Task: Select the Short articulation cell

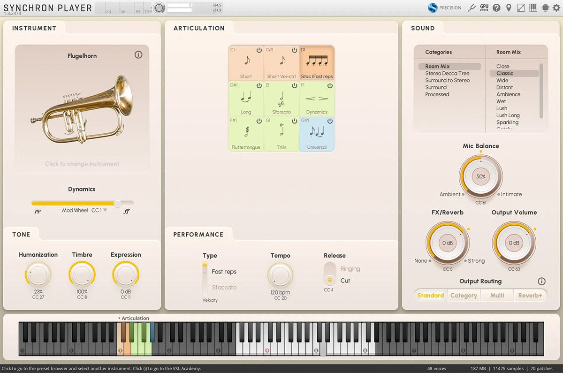Action: point(246,63)
